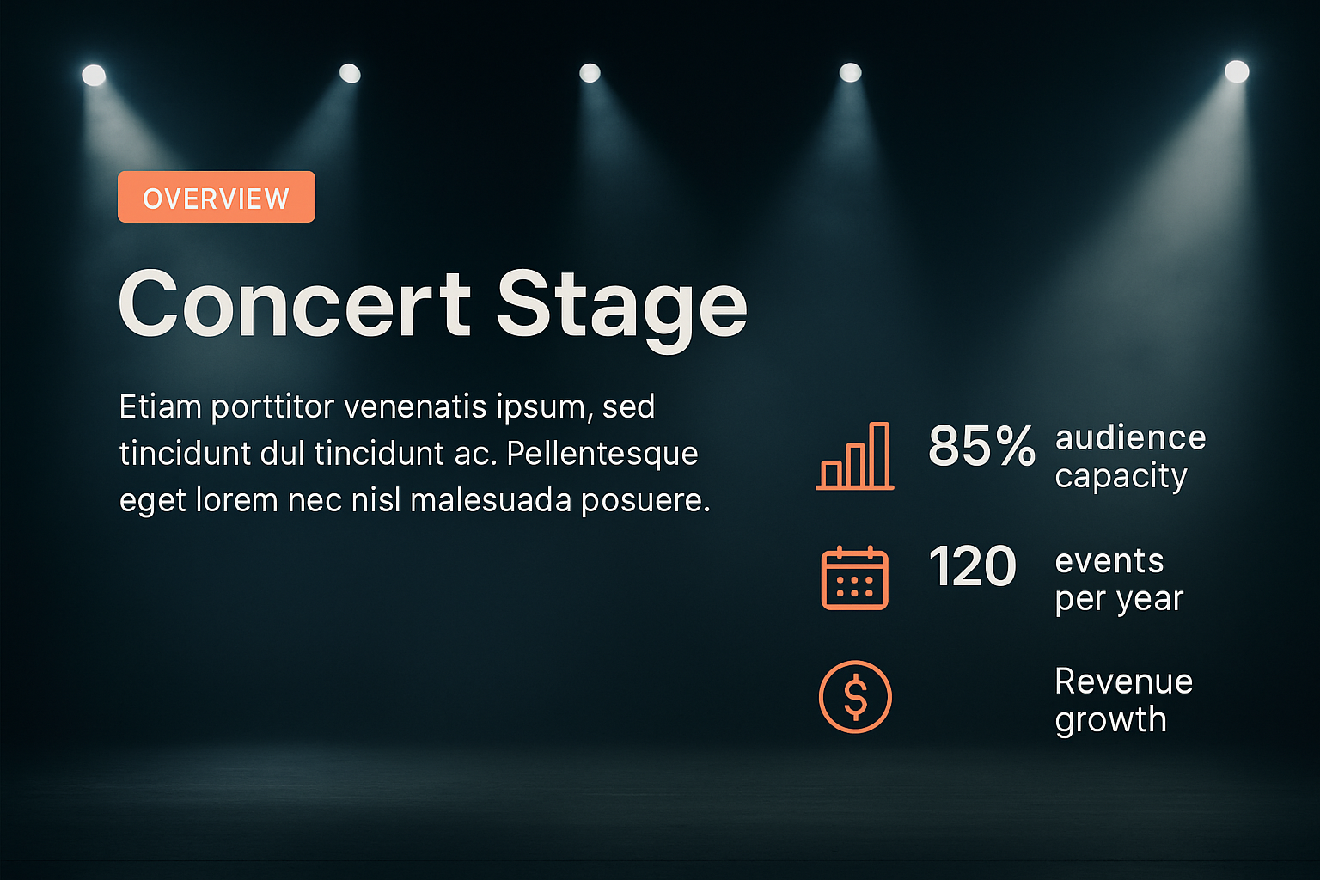Click the second spotlight lamp from left
This screenshot has height=880, width=1320.
(350, 73)
